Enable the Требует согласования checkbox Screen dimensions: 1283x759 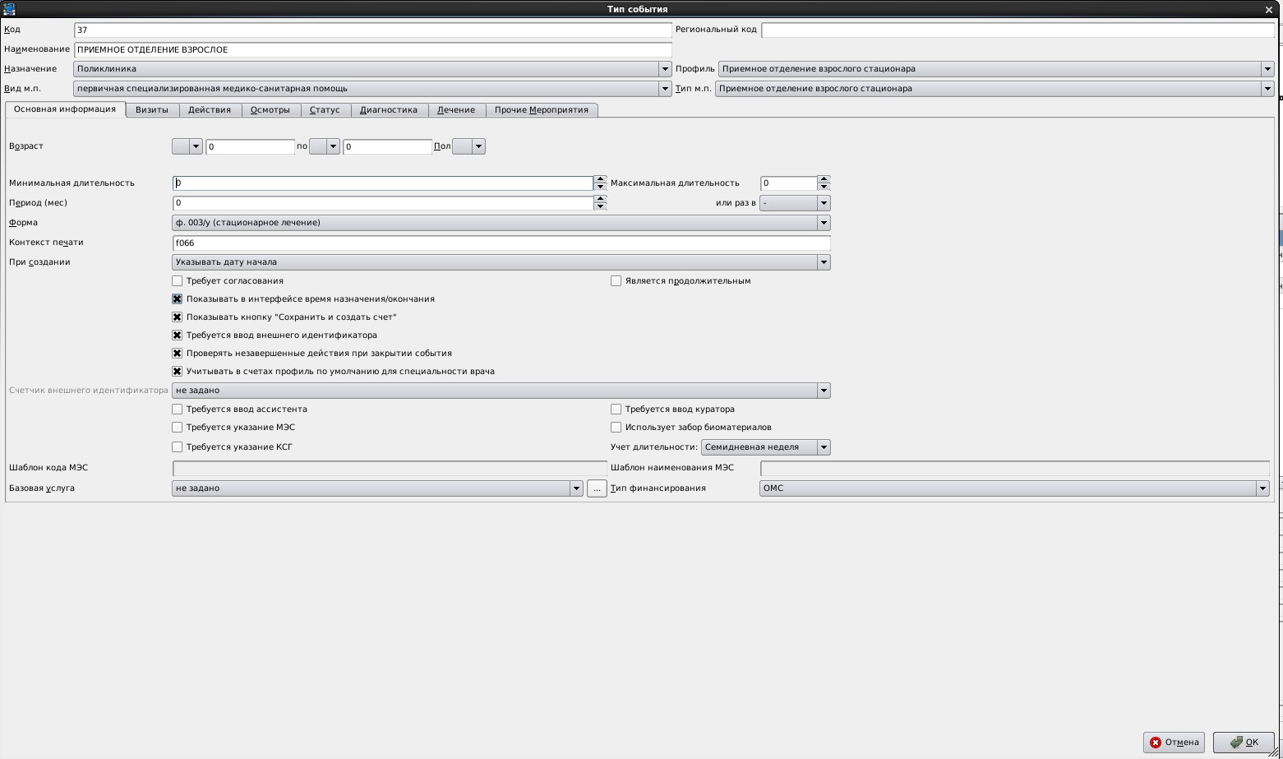[178, 281]
